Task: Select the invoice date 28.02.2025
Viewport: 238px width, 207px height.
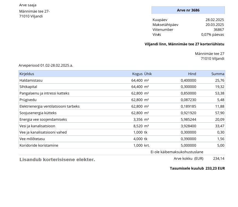Action: [214, 20]
